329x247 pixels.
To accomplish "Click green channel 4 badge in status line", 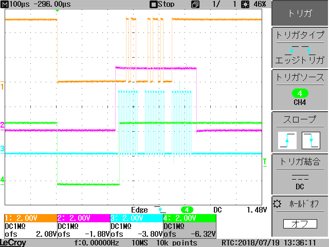I will click(187, 210).
